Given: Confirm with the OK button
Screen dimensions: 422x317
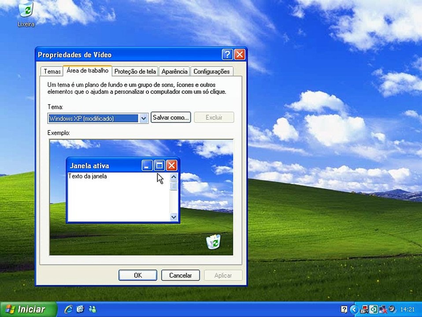Looking at the screenshot, I should [x=138, y=275].
